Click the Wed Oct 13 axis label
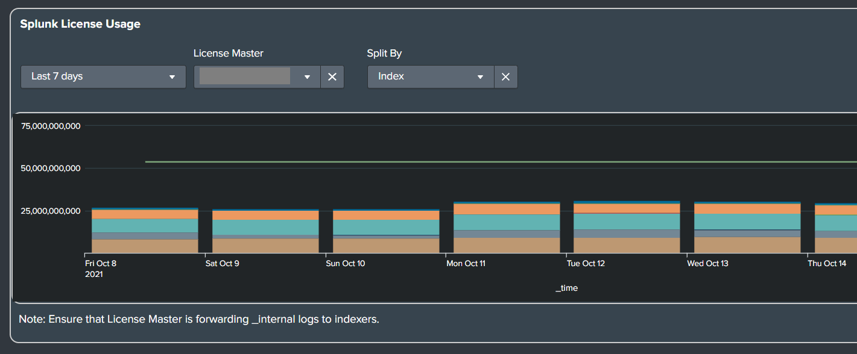Image resolution: width=857 pixels, height=354 pixels. (708, 264)
